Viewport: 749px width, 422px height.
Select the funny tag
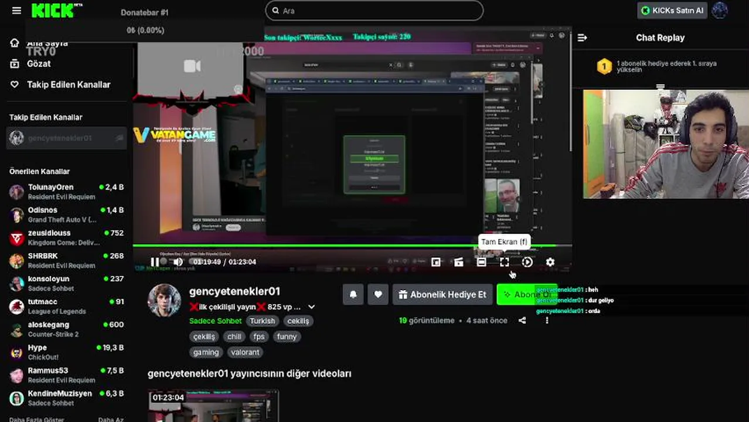click(x=287, y=336)
